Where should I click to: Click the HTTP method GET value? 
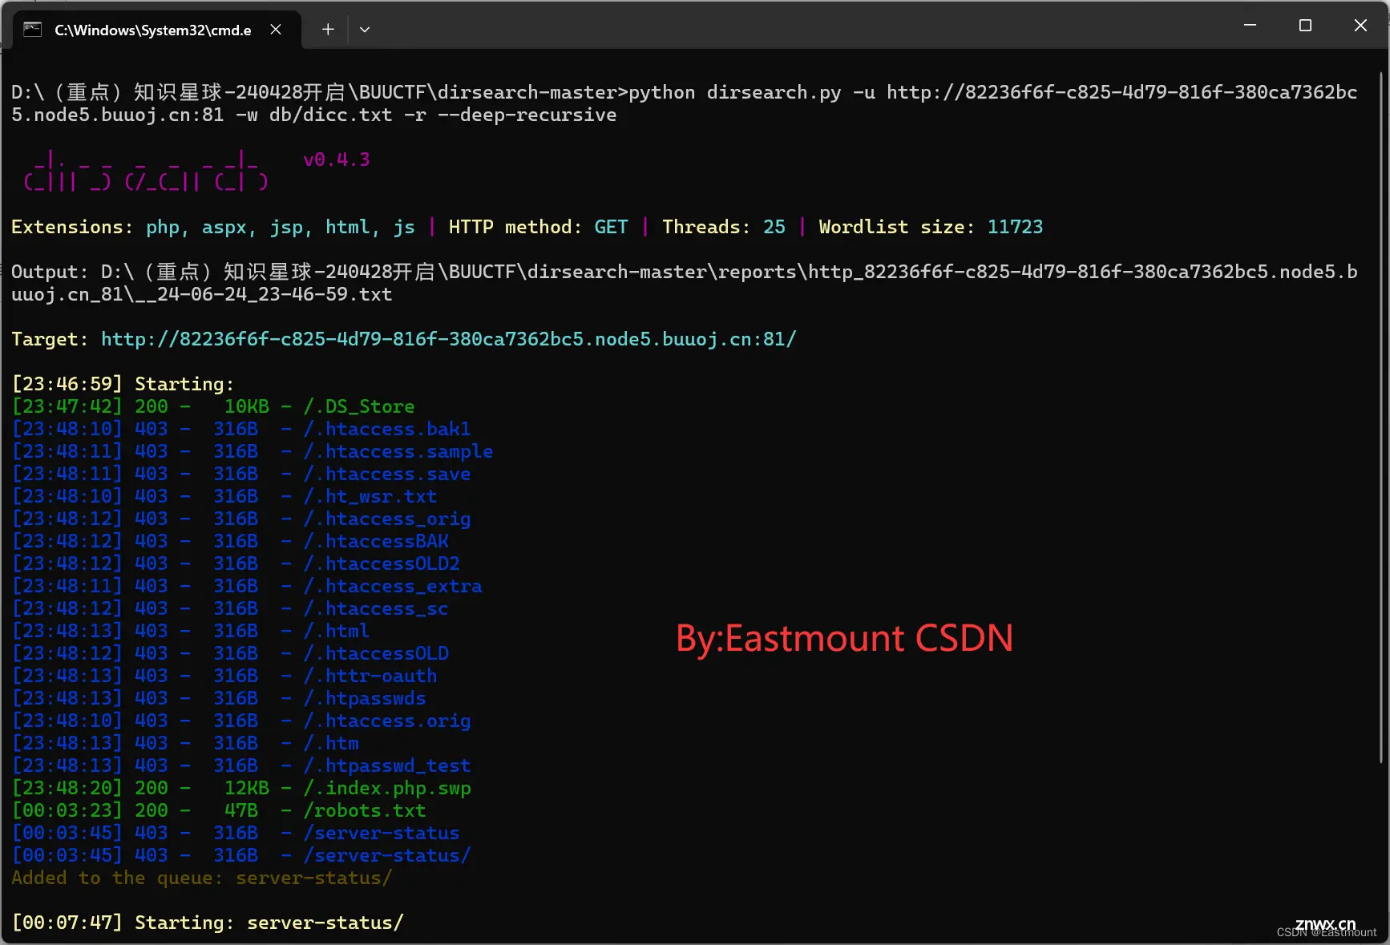(x=611, y=227)
